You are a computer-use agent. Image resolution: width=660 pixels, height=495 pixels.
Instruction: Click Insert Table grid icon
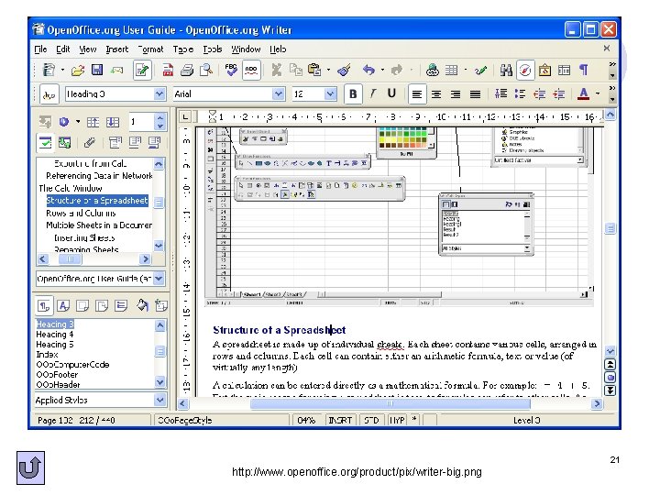click(x=452, y=70)
